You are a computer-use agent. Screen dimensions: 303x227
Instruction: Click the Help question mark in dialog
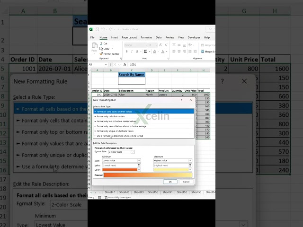coord(181,100)
